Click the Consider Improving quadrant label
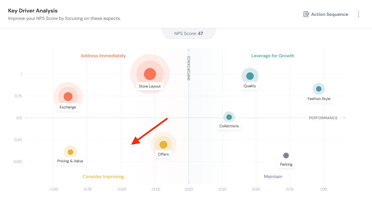Image resolution: width=372 pixels, height=206 pixels. (x=103, y=177)
